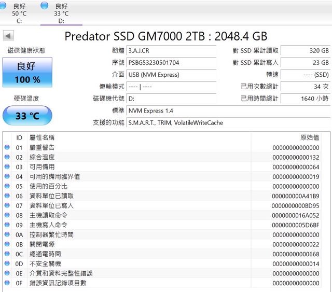This screenshot has height=292, width=332.
Task: Click the 33 °C temperature indicator
Action: tap(27, 116)
